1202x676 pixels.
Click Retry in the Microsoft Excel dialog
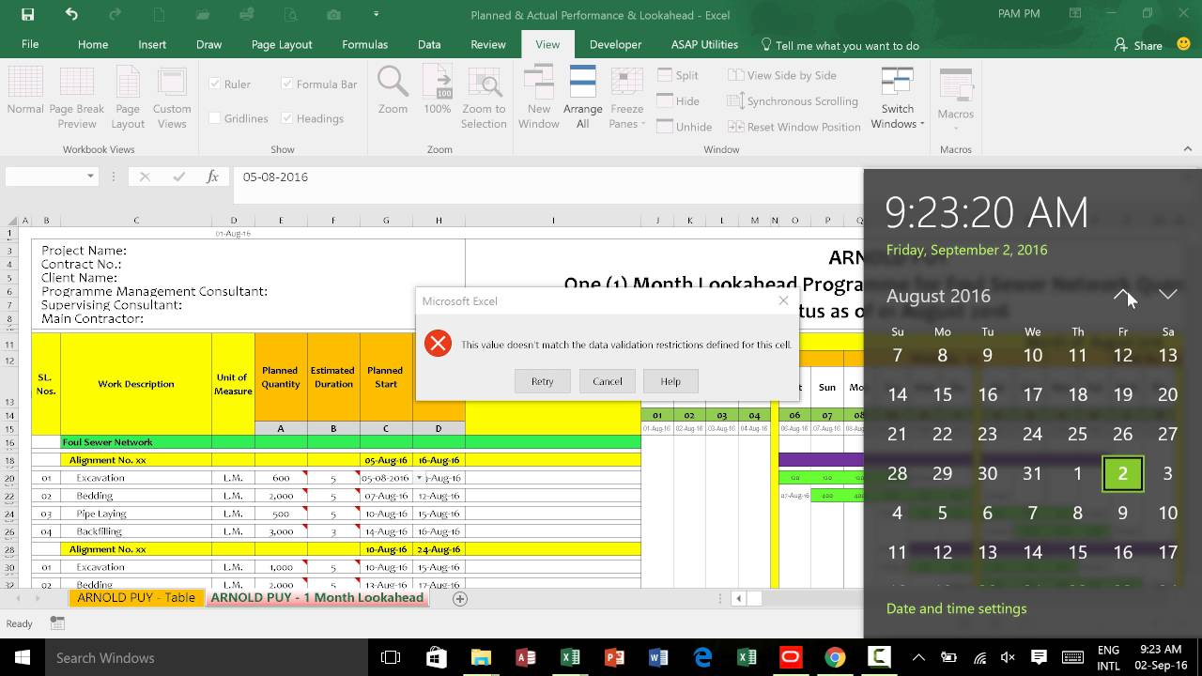542,381
